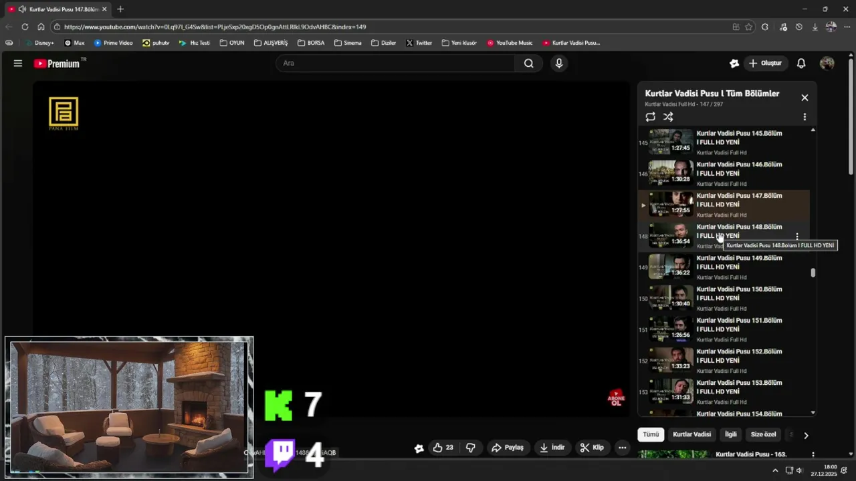
Task: Reload the page
Action: tap(25, 27)
